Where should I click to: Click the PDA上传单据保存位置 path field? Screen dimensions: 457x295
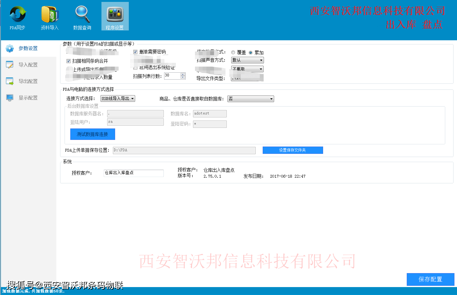click(x=184, y=150)
